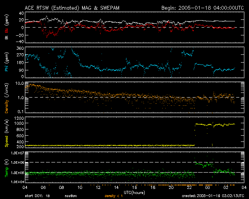Click the UTC(hours) axis caption
Viewport: 249px width, 199px height.
(134, 192)
